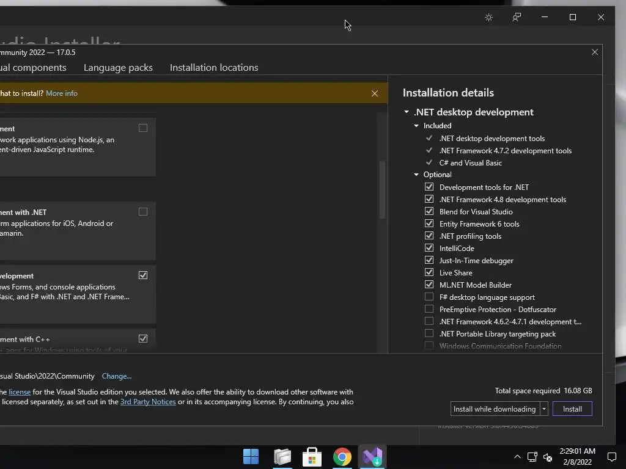Open the feedback icon in title bar
Screen dimensions: 626x469
[x=517, y=17]
